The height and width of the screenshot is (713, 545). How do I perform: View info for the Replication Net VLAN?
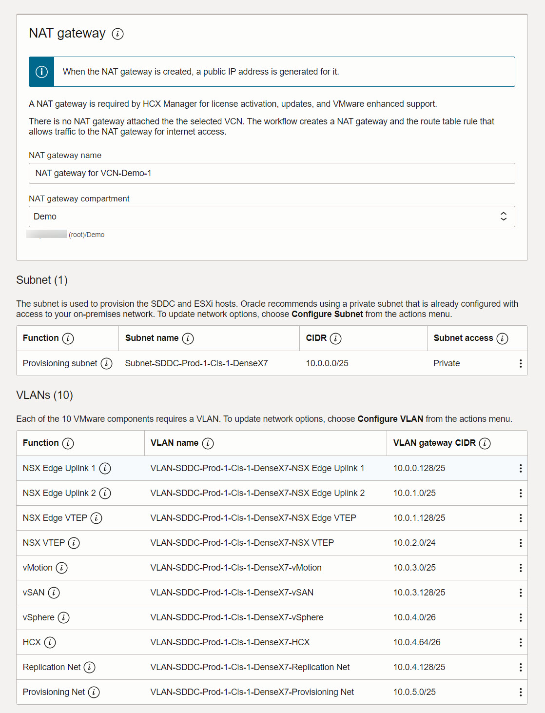tap(90, 667)
